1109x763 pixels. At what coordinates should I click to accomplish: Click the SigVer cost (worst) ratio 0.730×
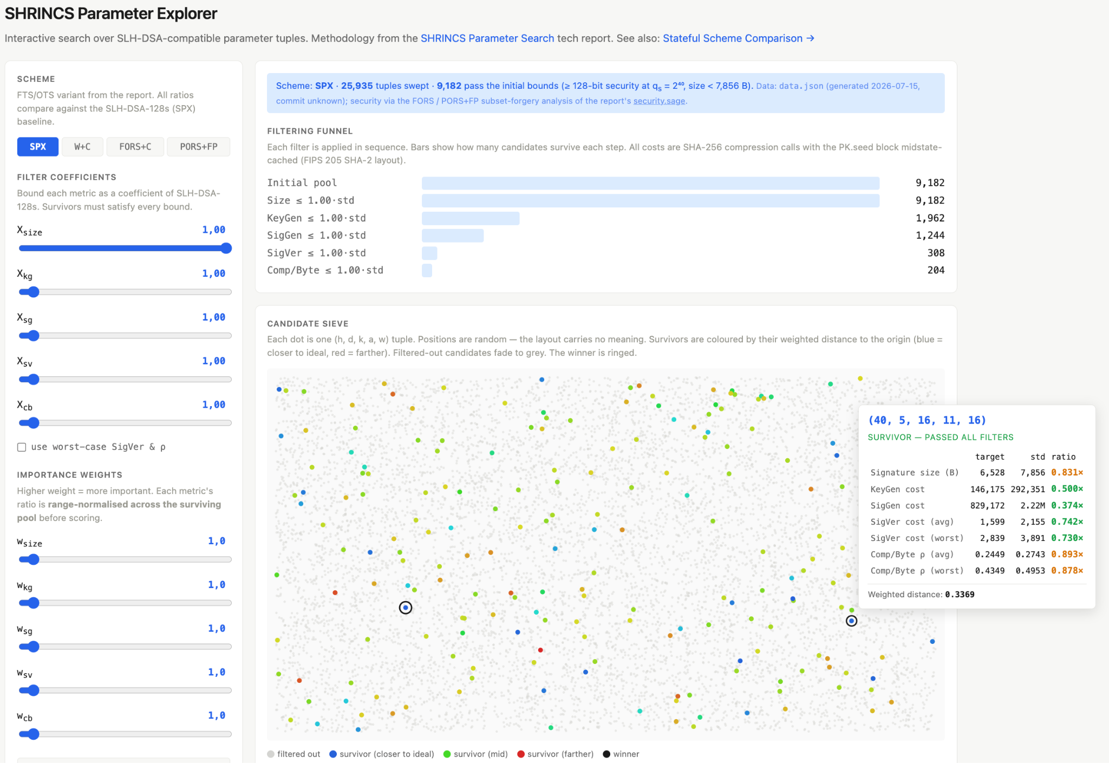coord(1067,538)
